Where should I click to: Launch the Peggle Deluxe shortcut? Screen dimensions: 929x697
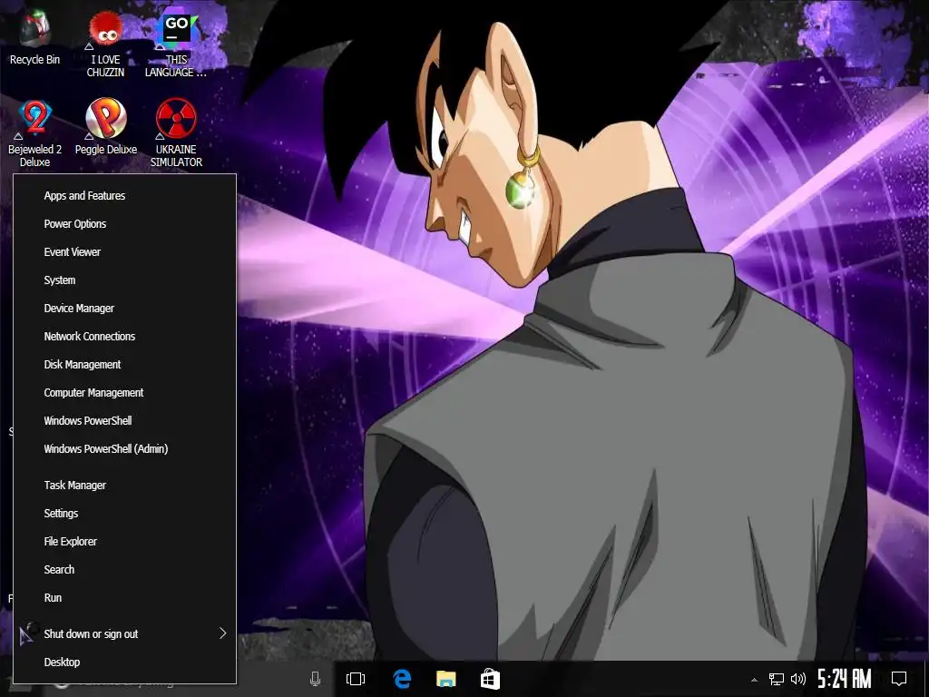coord(106,126)
